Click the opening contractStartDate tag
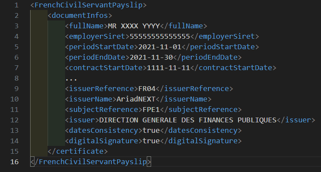This screenshot has height=172, width=321. pos(106,68)
